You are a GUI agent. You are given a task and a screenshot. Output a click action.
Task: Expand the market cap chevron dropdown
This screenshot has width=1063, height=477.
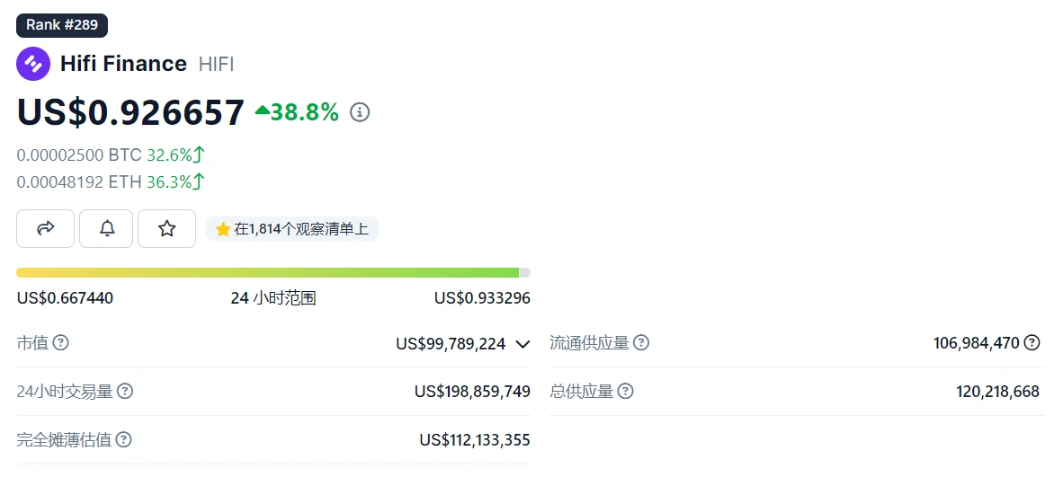[523, 343]
